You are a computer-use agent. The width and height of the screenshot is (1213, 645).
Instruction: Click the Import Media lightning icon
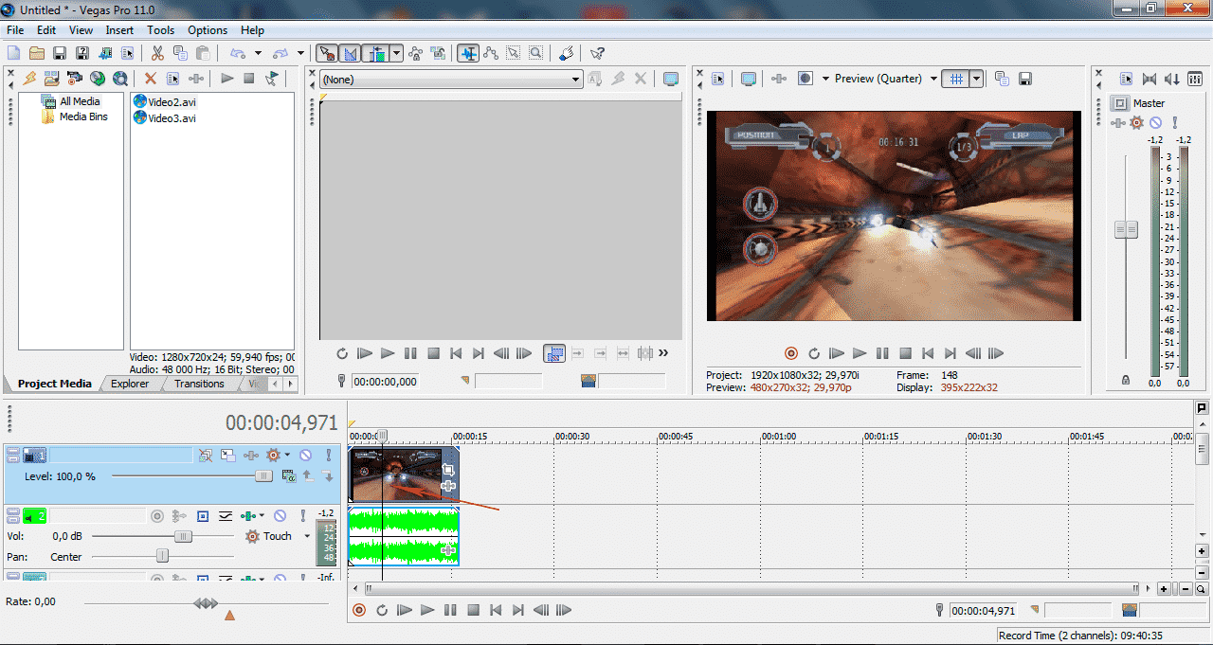29,79
